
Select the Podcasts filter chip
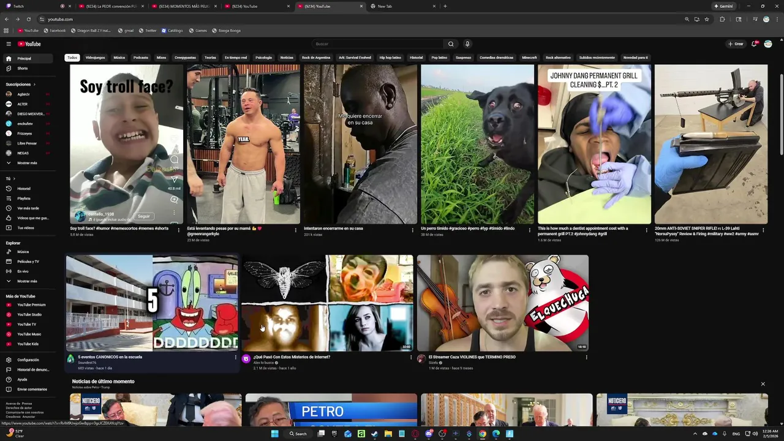(141, 58)
